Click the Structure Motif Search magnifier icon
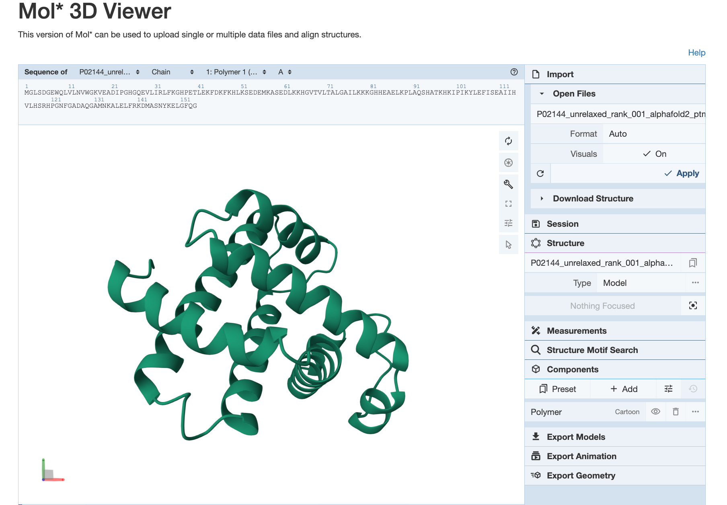The image size is (727, 505). click(536, 350)
